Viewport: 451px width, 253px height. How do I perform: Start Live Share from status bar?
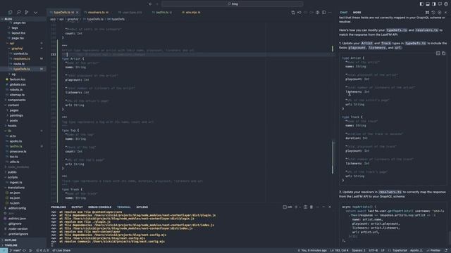tap(61, 250)
